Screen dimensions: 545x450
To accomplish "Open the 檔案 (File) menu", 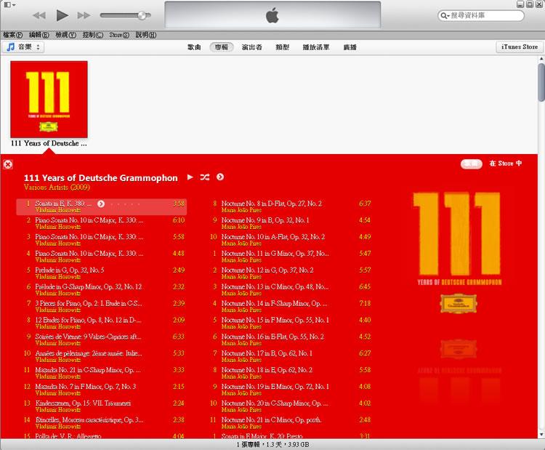I will 12,35.
